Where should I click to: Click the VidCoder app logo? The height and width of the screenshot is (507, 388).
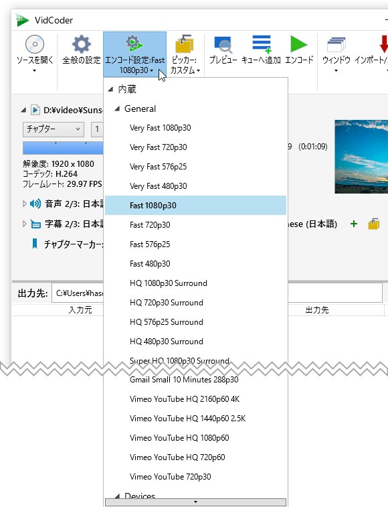coord(22,20)
